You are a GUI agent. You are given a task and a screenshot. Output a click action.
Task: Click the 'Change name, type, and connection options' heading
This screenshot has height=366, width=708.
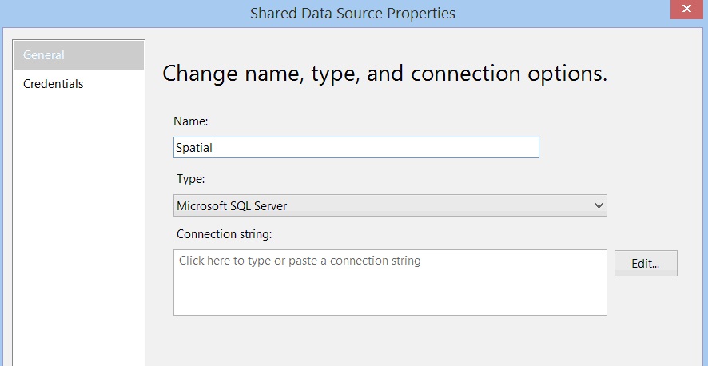click(384, 73)
